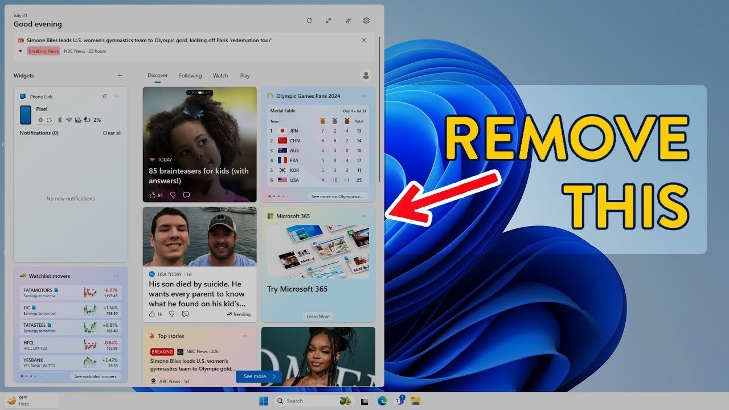Open the ITC stock row
The height and width of the screenshot is (410, 729).
[70, 310]
